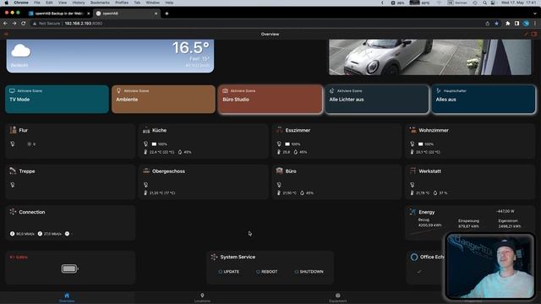The width and height of the screenshot is (541, 304).
Task: Open the Chrome extensions puzzle icon
Action: (507, 24)
